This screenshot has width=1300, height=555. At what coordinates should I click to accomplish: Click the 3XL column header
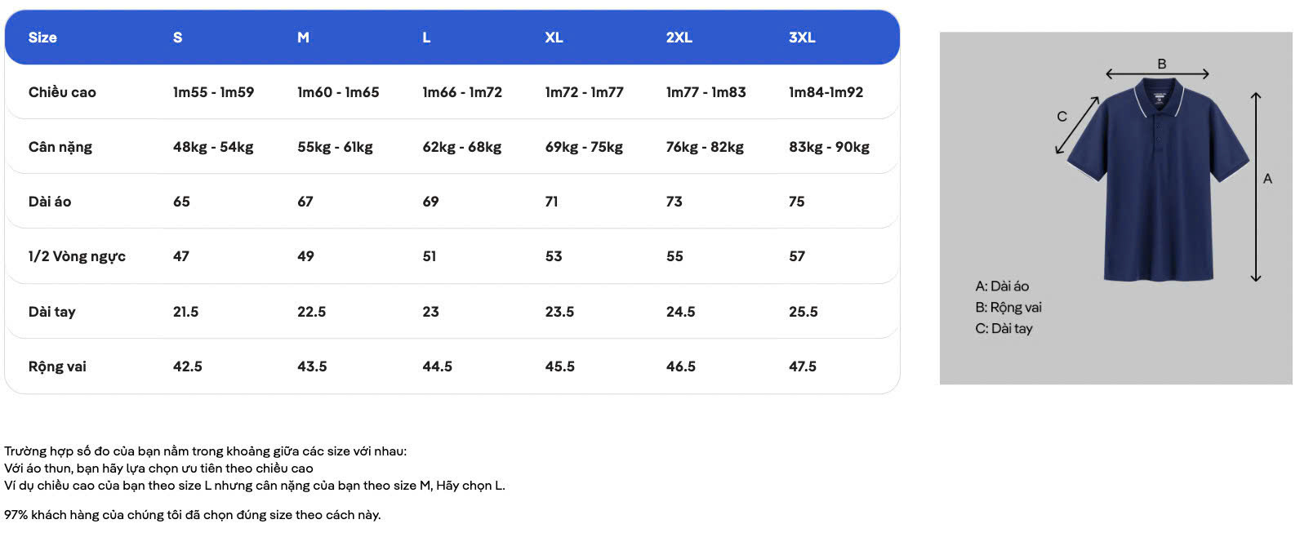pos(802,38)
